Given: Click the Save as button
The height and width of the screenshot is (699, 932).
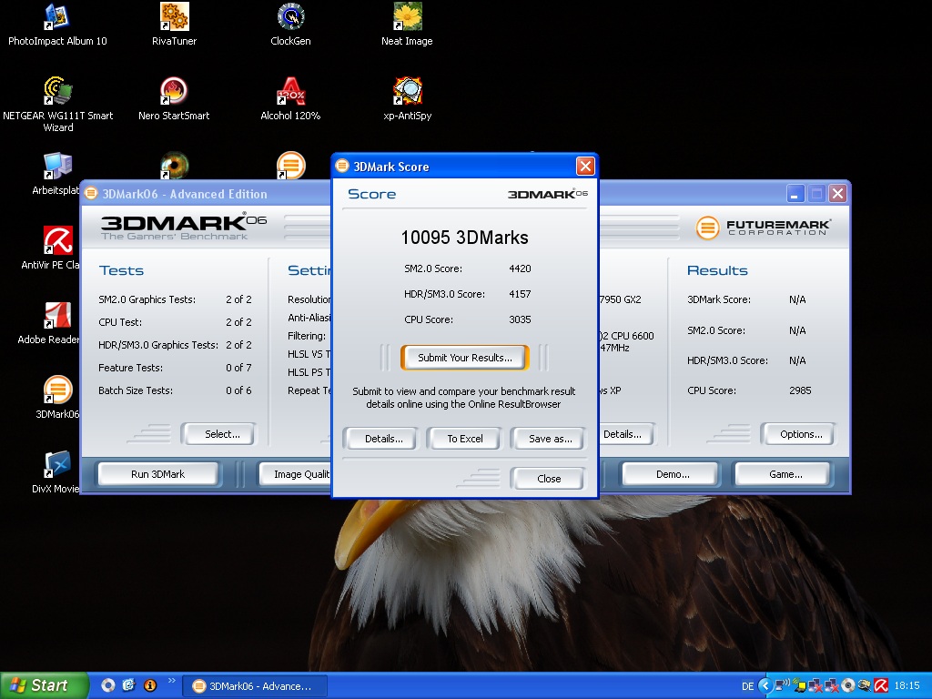Looking at the screenshot, I should pos(551,439).
